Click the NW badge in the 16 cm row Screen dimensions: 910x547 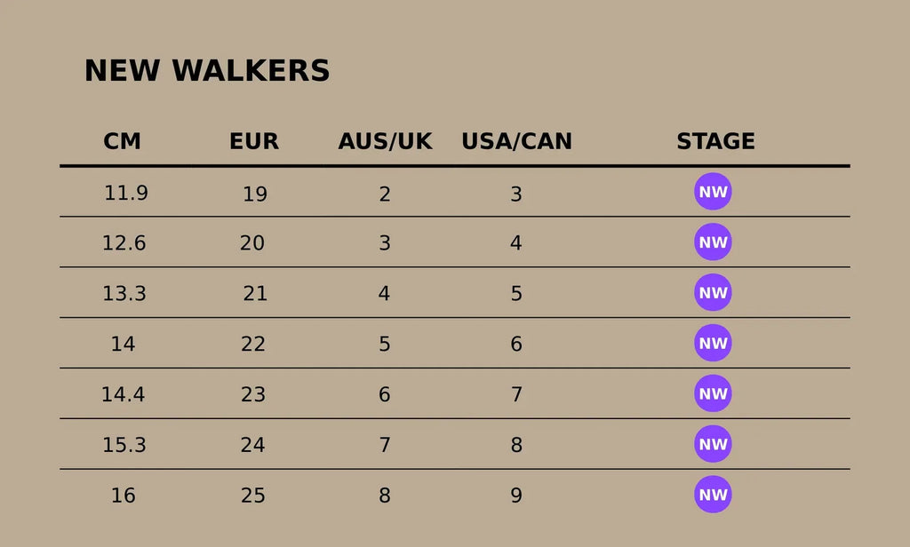713,495
